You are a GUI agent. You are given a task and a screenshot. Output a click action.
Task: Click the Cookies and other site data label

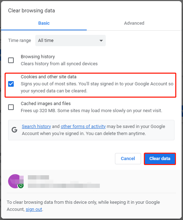coord(49,77)
